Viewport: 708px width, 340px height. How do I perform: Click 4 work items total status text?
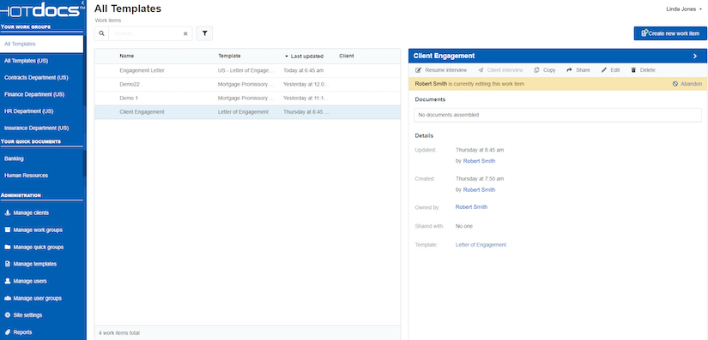pos(119,333)
